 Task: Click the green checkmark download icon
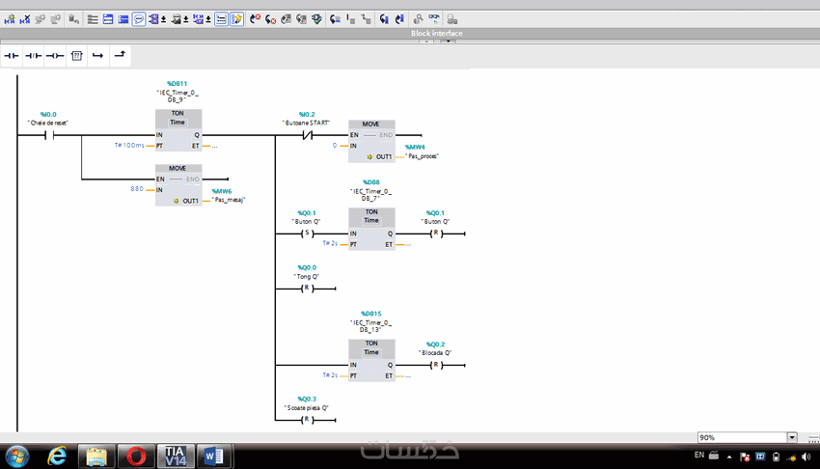point(317,19)
